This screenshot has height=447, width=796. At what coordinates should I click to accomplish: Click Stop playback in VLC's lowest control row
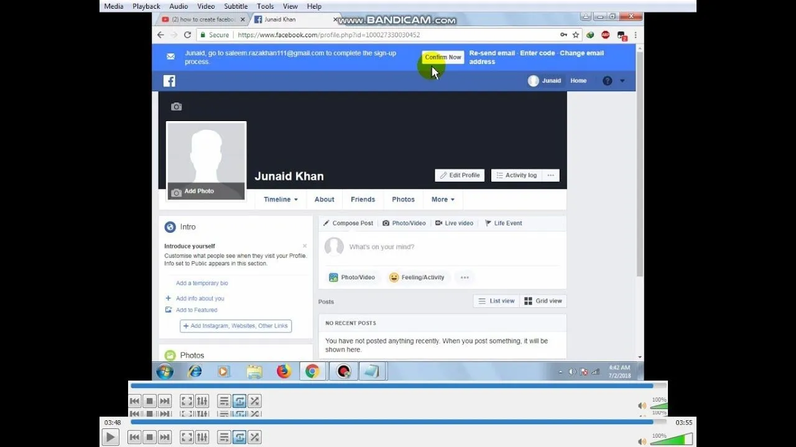149,438
